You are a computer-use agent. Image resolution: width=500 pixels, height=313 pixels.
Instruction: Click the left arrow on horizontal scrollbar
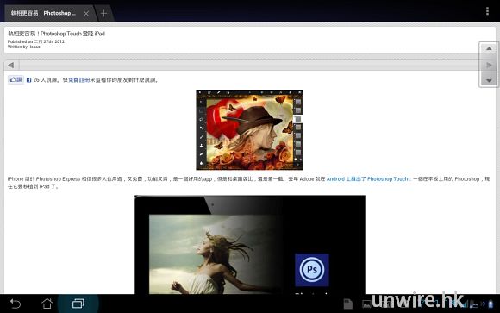click(x=11, y=65)
